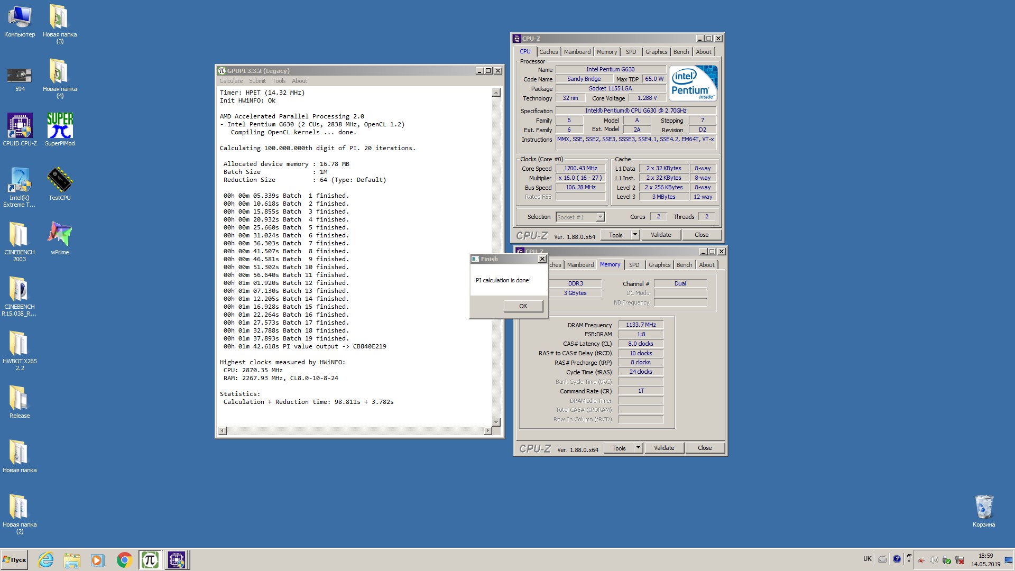This screenshot has width=1015, height=571.
Task: Click Validate in the upper CPU-Z window
Action: (661, 235)
